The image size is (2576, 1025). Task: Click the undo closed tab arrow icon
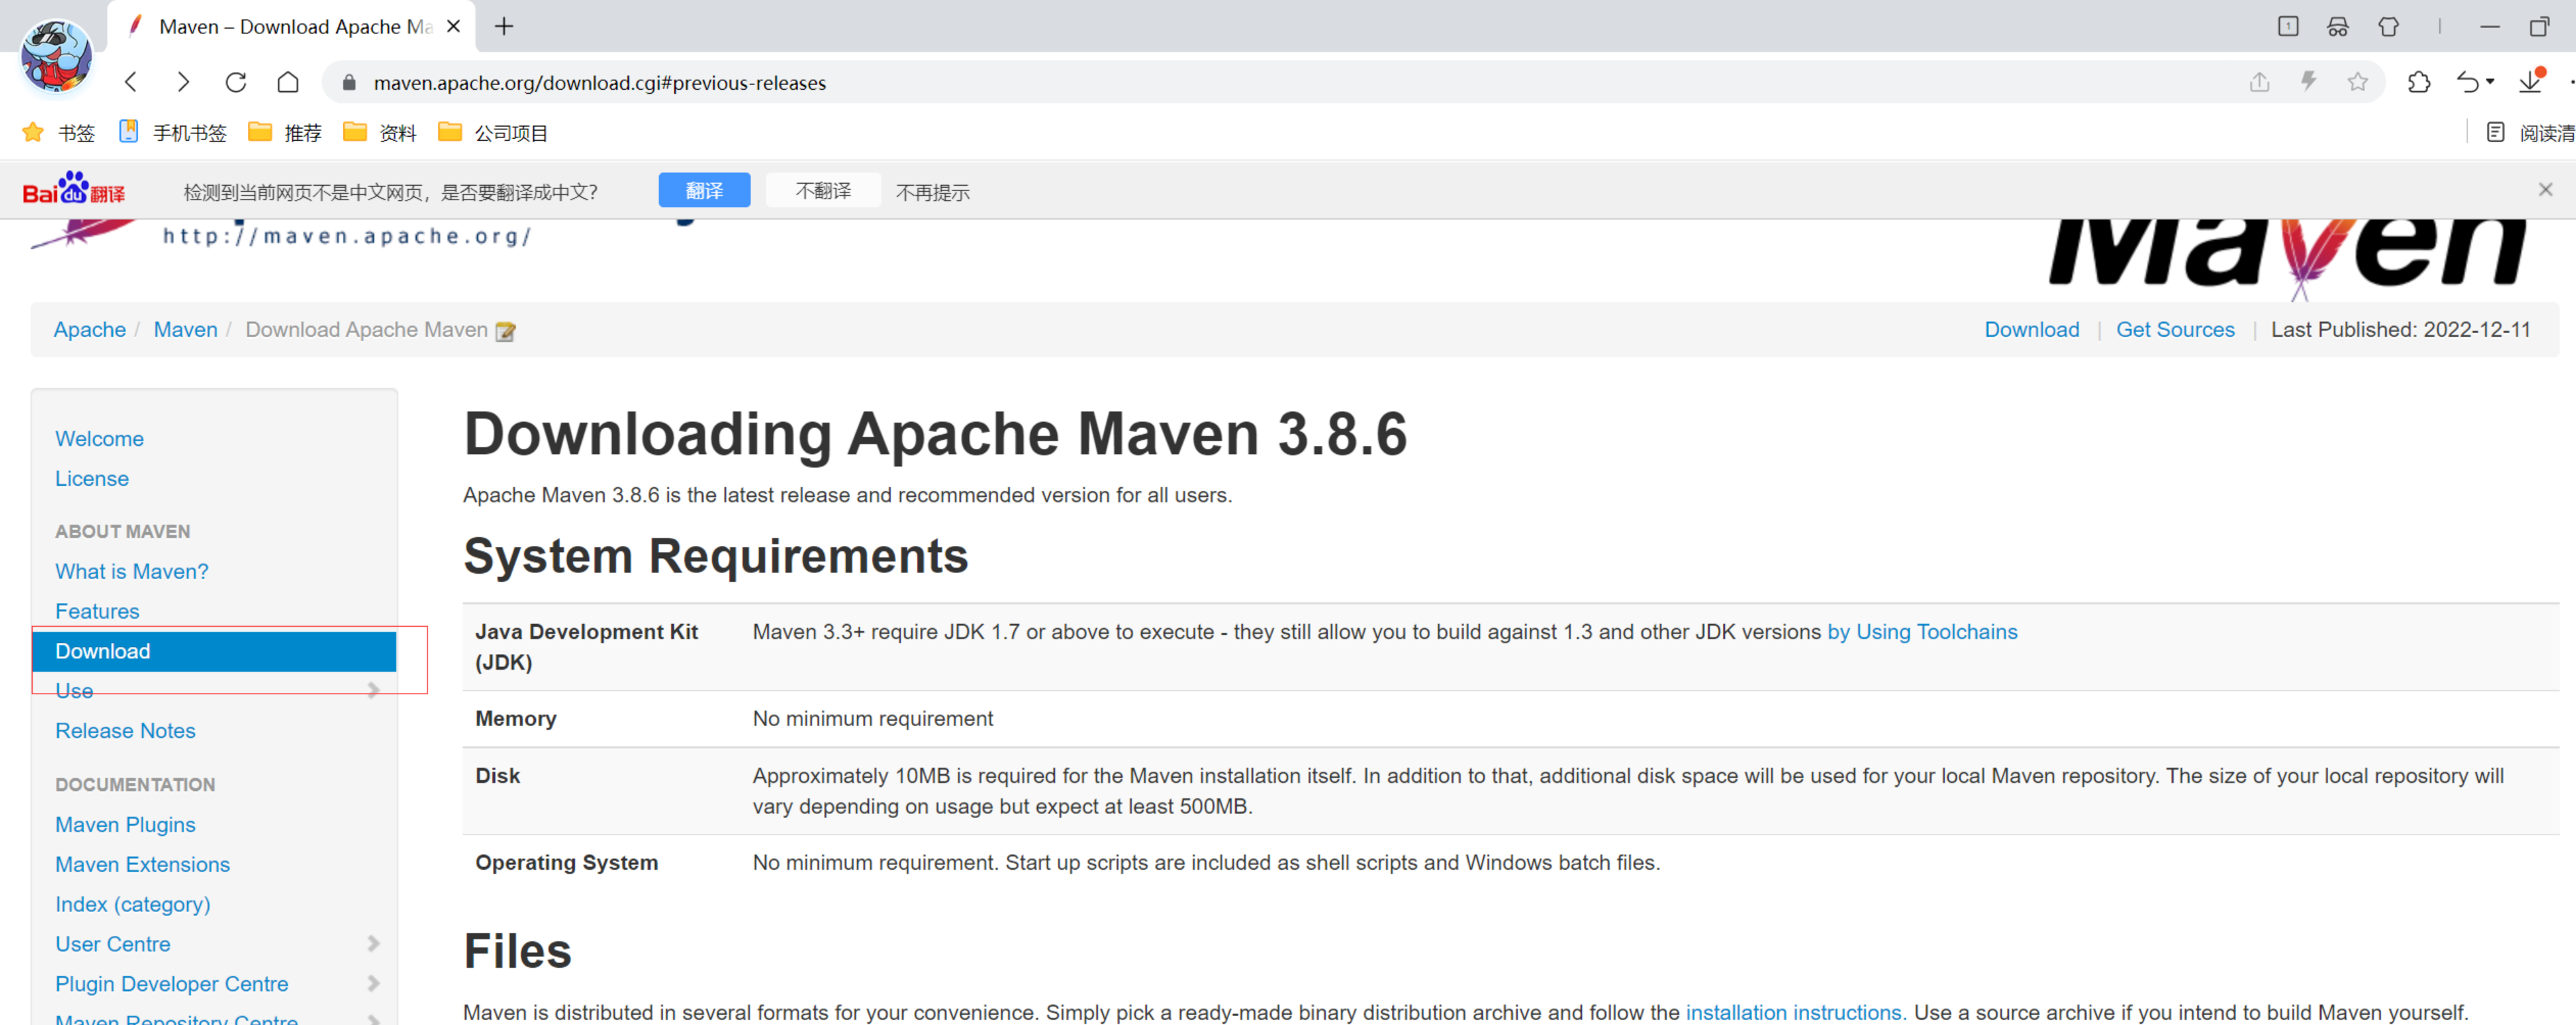coord(2467,82)
